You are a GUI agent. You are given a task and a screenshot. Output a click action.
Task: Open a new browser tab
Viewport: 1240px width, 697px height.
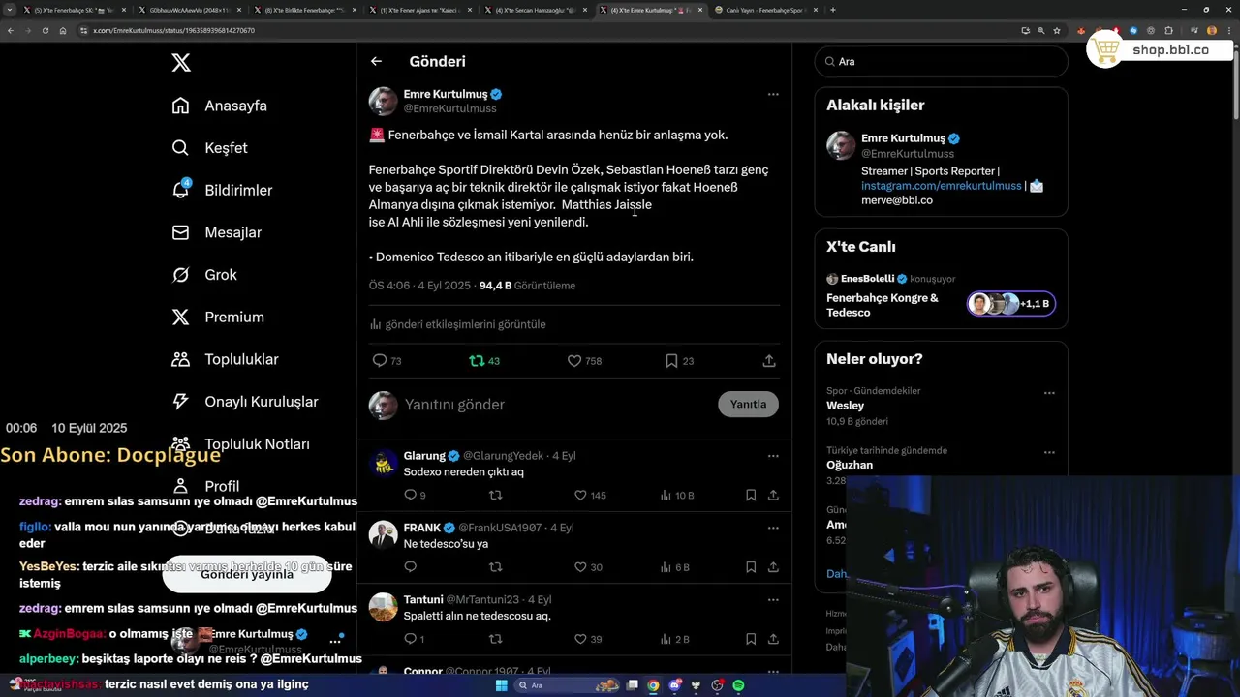point(833,10)
